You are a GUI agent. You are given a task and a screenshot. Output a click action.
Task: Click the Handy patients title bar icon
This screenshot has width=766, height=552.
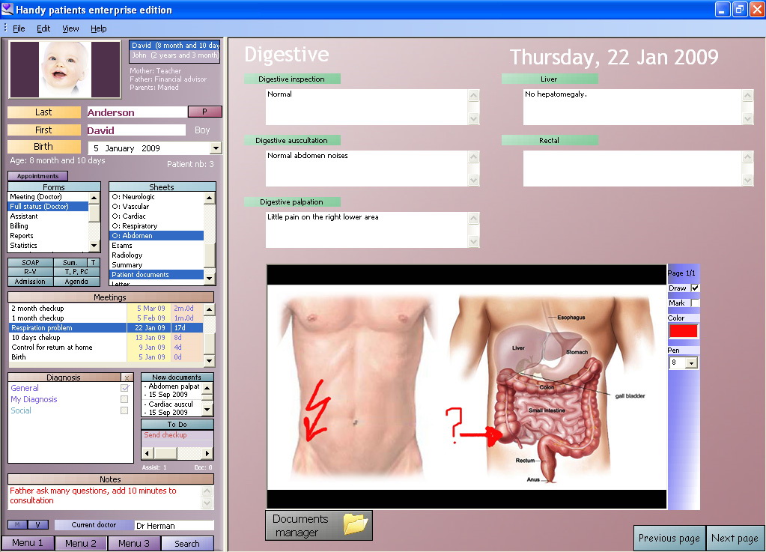point(7,9)
